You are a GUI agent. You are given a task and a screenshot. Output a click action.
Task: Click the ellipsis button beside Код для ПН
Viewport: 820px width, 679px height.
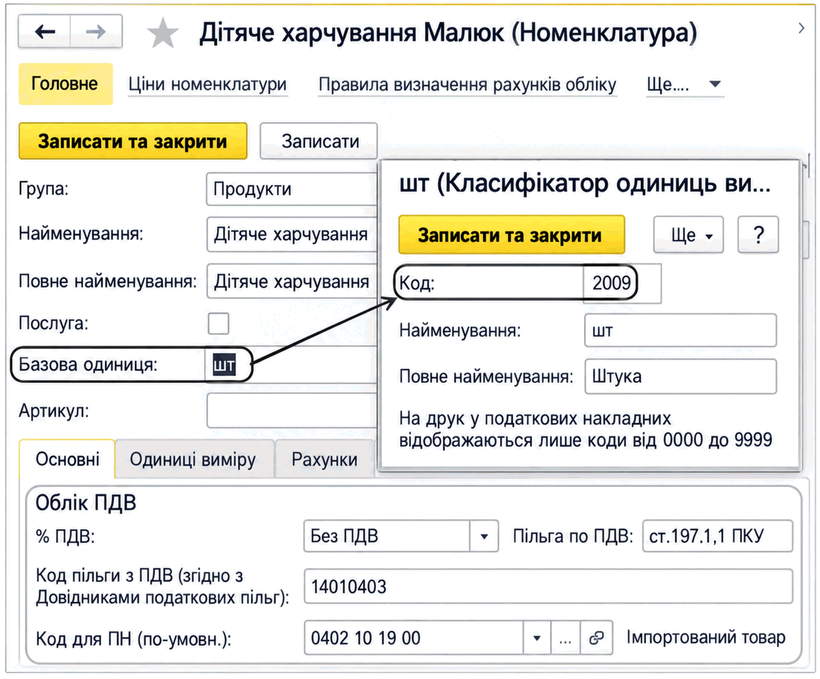coord(565,638)
